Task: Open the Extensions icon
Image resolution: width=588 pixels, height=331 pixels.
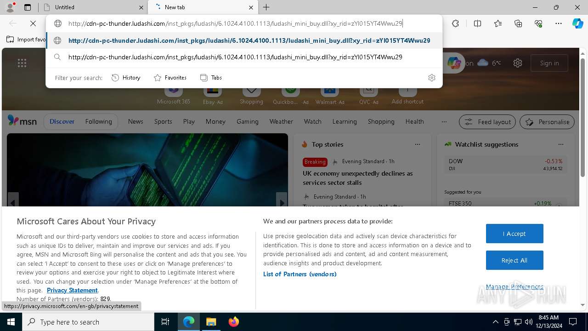Action: coord(455,23)
